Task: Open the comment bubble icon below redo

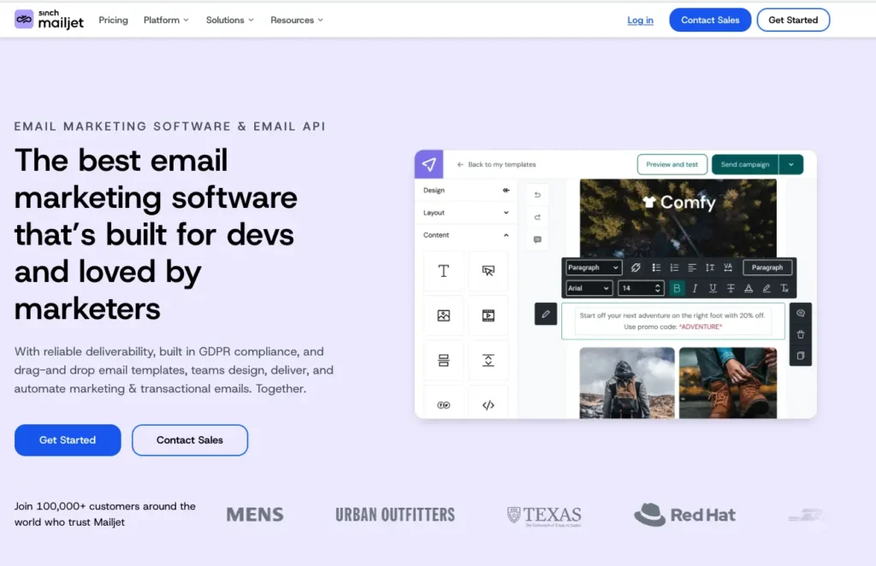Action: pos(537,239)
